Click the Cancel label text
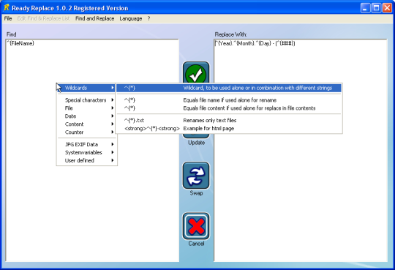The width and height of the screenshot is (395, 270). click(196, 244)
